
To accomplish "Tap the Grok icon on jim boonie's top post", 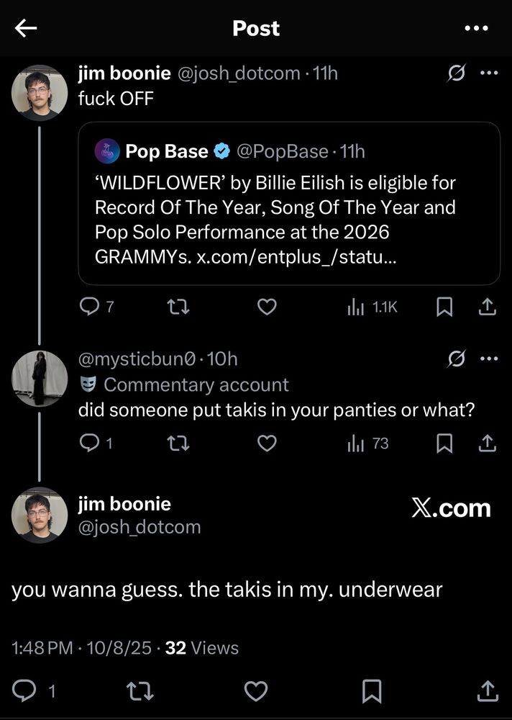I will click(x=456, y=73).
